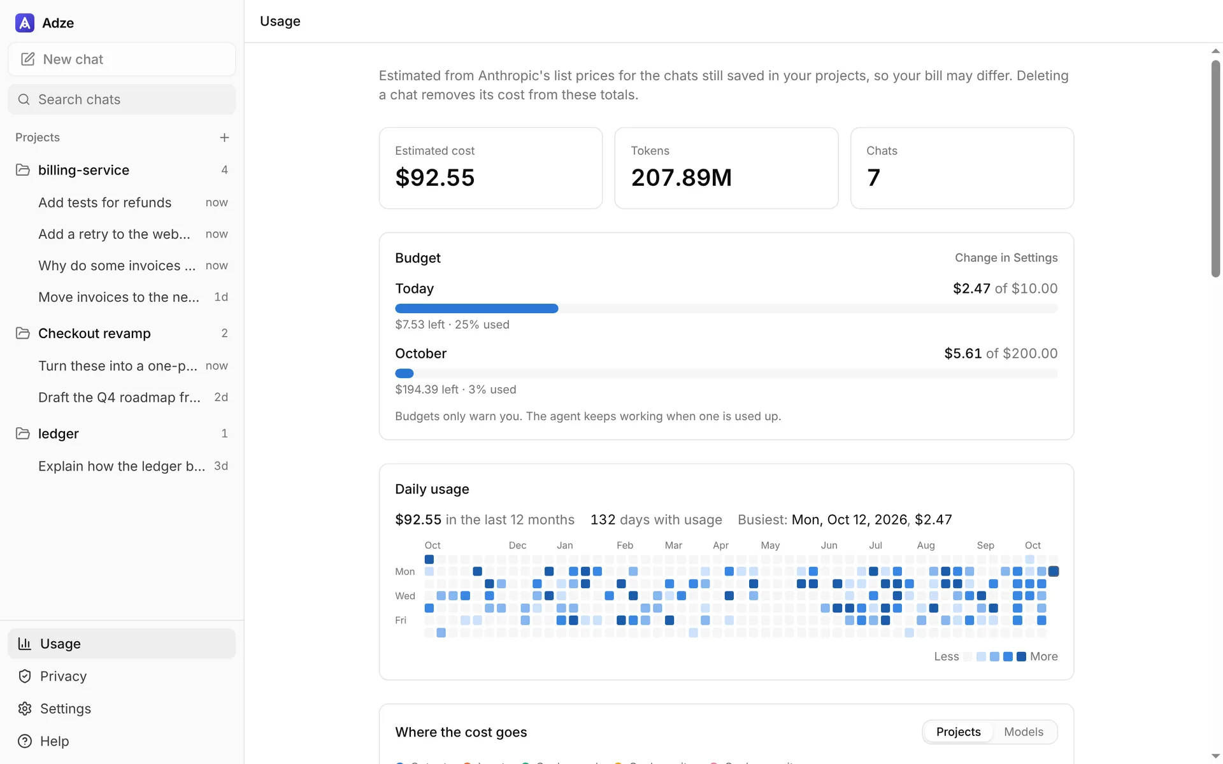This screenshot has height=764, width=1223.
Task: Click the Privacy shield icon
Action: (25, 676)
